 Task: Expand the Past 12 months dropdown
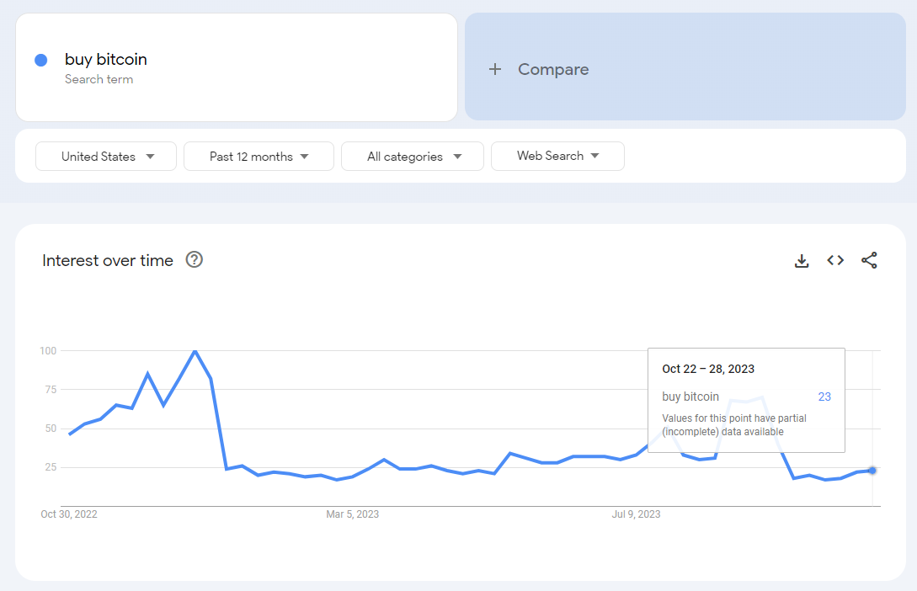pyautogui.click(x=259, y=157)
